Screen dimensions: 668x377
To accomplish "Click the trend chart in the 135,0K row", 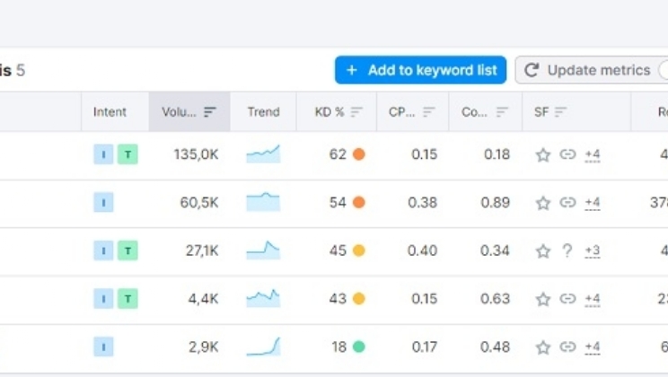I will pos(263,154).
